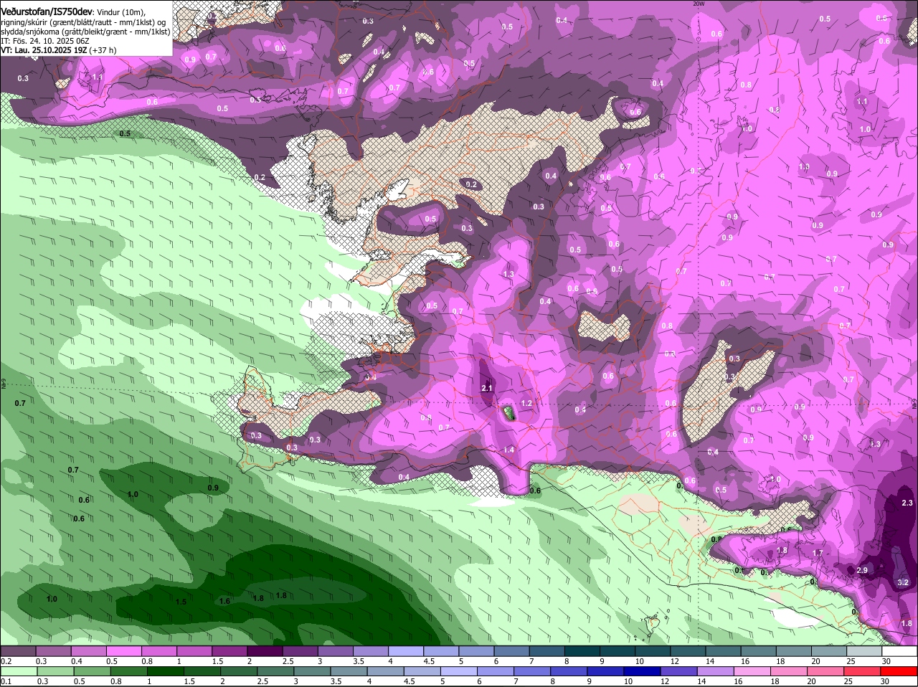Click the 1.5 rainfall value over the ocean
The height and width of the screenshot is (687, 918).
tap(181, 602)
